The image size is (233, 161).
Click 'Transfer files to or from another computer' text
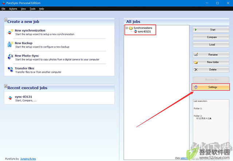(x=38, y=72)
